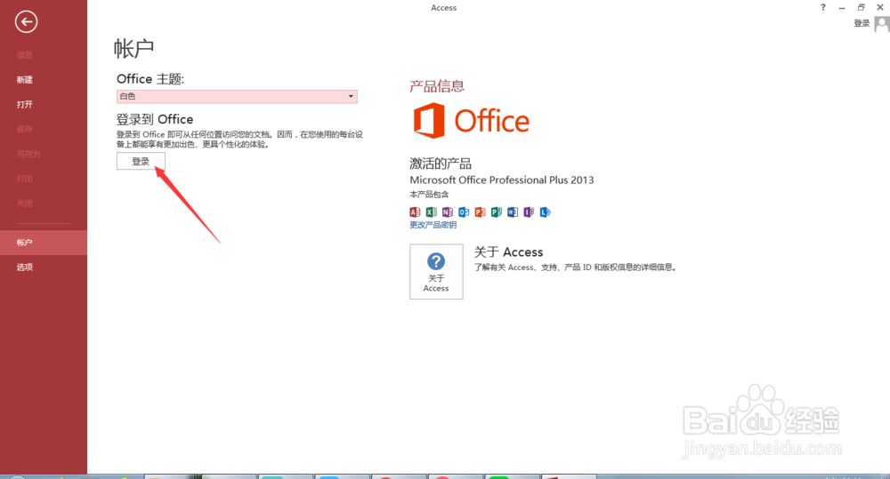The height and width of the screenshot is (479, 890).
Task: Click the InfoPath product icon
Action: 529,212
